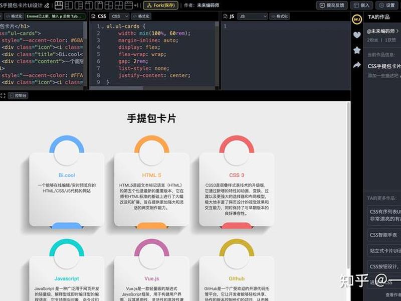Image resolution: width=401 pixels, height=301 pixels.
Task: Favorite this work with the star icon
Action: coord(357,50)
